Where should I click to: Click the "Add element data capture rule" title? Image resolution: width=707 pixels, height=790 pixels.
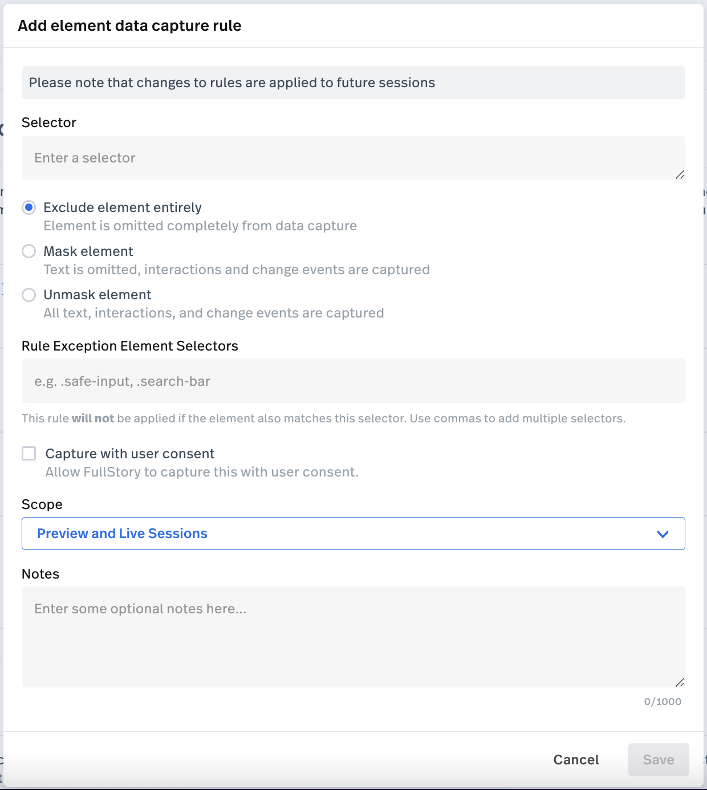pos(129,26)
